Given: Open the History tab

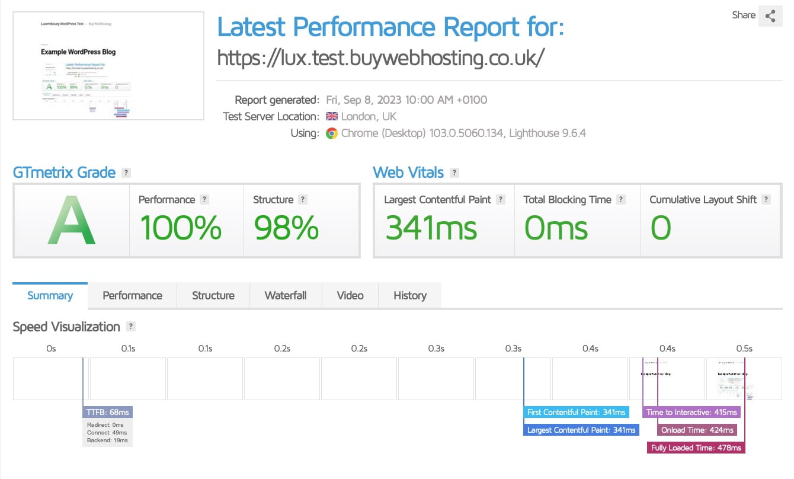Looking at the screenshot, I should click(409, 295).
